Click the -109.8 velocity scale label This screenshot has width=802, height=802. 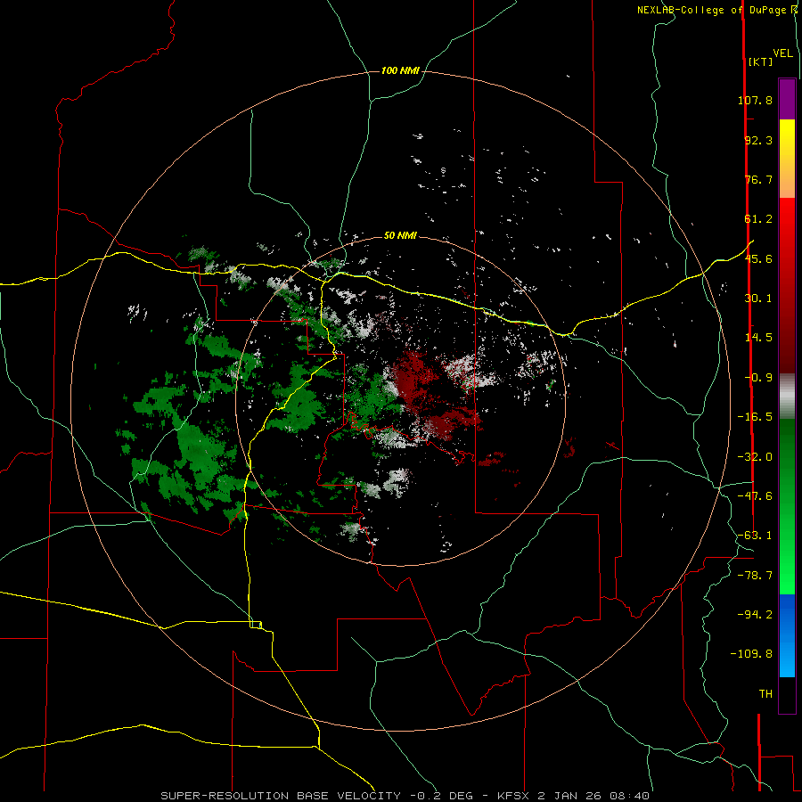click(x=751, y=654)
